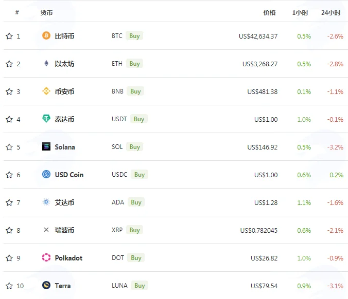Screen dimensions: 348x299
Task: Click the Solana logo icon
Action: (x=46, y=146)
